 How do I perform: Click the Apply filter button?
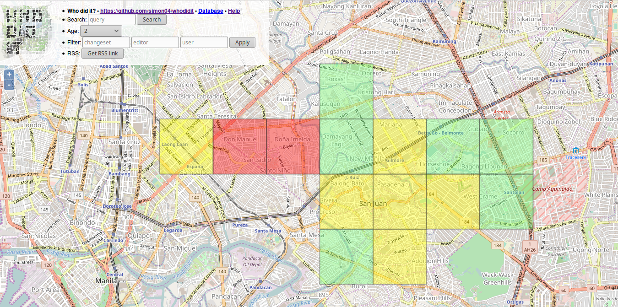(242, 43)
